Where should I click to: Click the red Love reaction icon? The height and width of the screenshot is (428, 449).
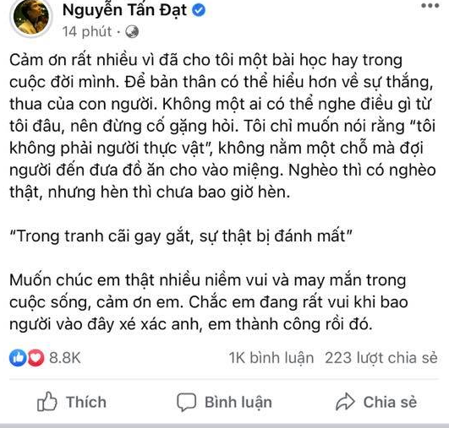click(36, 358)
